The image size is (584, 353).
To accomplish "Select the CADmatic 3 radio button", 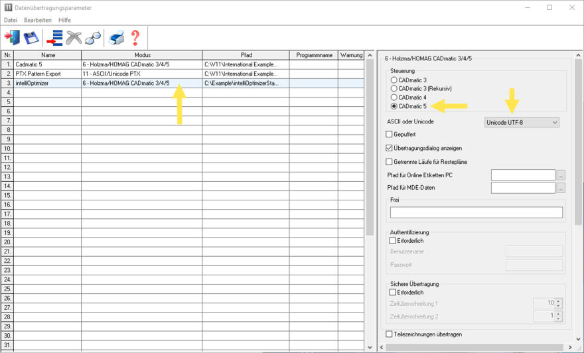I will 394,80.
